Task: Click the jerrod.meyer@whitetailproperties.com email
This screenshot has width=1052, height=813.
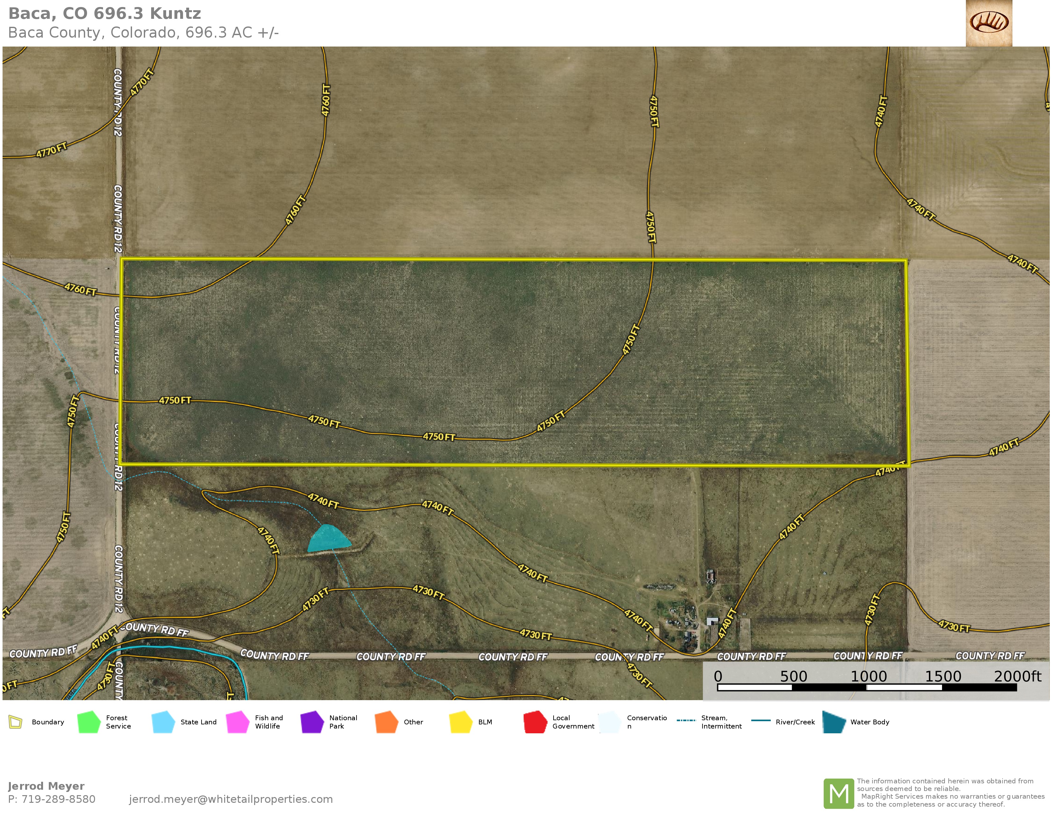Action: pos(231,799)
